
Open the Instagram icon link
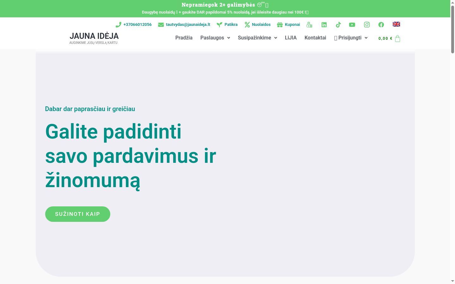tap(367, 25)
